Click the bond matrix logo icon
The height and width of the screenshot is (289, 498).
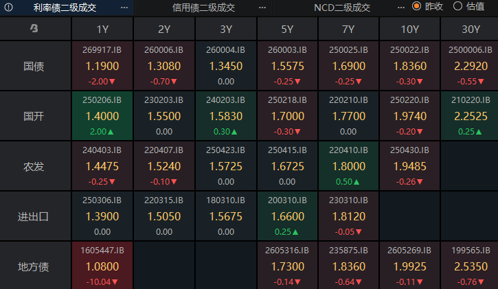click(34, 29)
